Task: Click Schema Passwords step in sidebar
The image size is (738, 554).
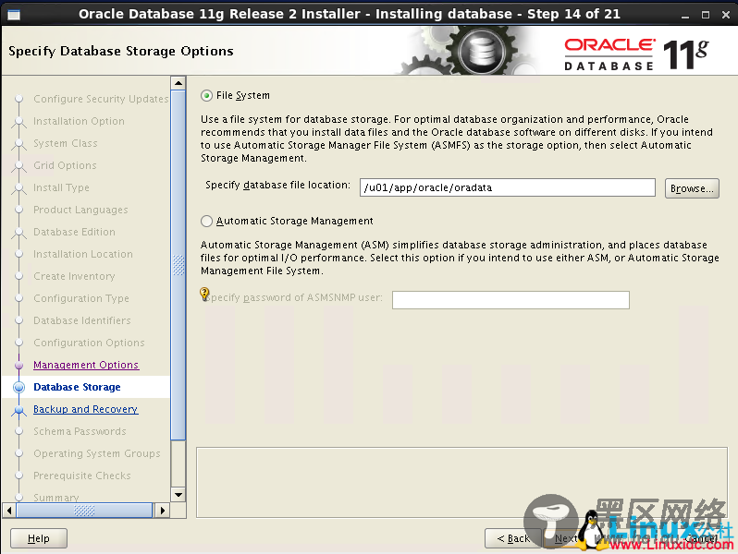Action: coord(80,431)
